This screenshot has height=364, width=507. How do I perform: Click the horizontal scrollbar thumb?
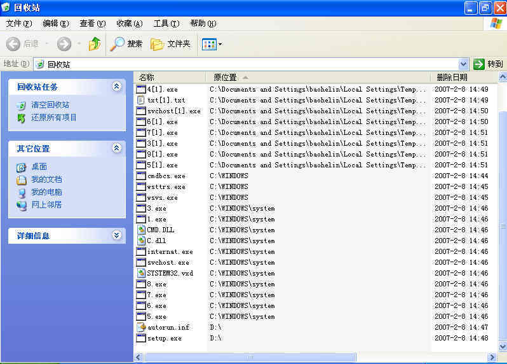pyautogui.click(x=250, y=358)
